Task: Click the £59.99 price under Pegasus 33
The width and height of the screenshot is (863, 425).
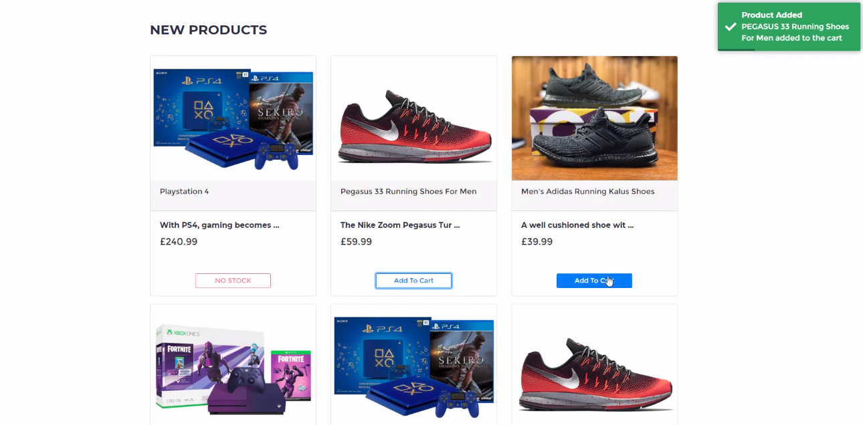Action: coord(356,241)
